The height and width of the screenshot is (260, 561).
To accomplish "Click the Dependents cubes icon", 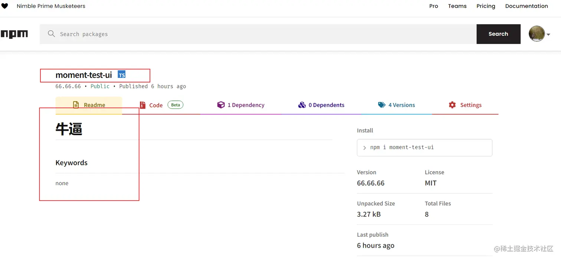I will pos(302,105).
